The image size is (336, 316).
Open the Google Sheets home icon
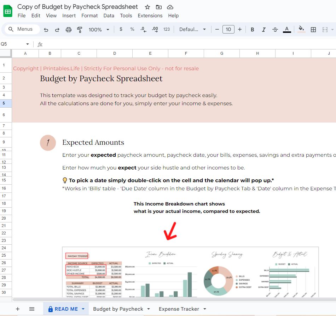[x=8, y=11]
